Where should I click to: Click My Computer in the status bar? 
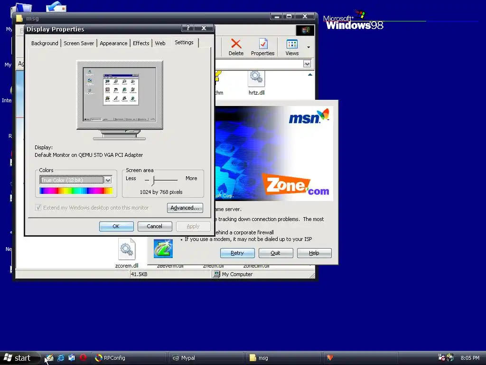point(233,274)
